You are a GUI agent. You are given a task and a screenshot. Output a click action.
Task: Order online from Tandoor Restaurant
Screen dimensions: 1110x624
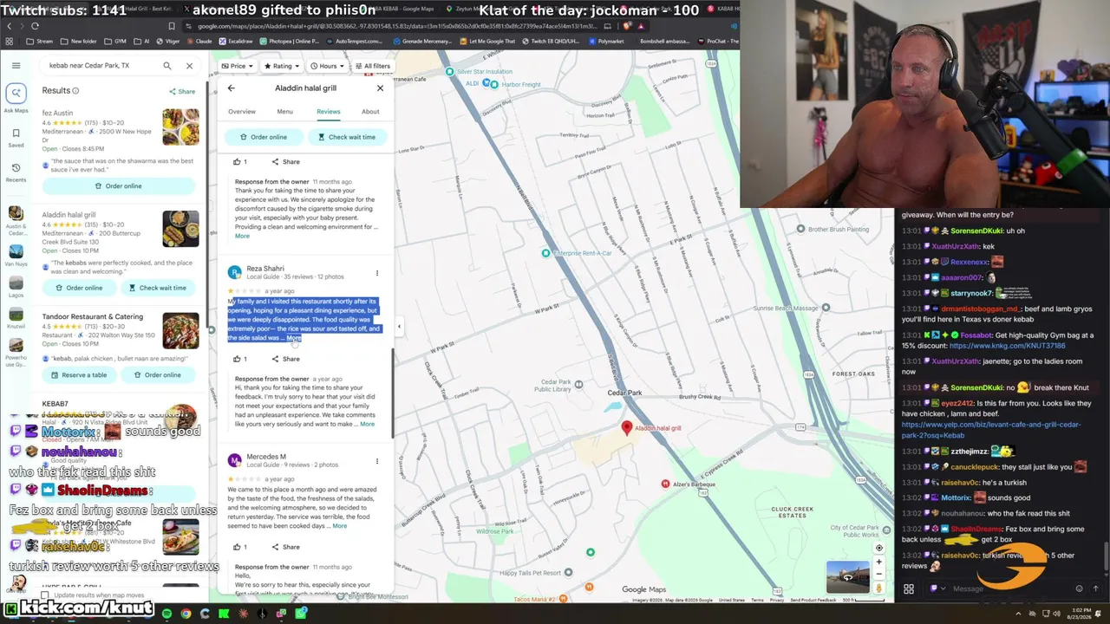157,375
